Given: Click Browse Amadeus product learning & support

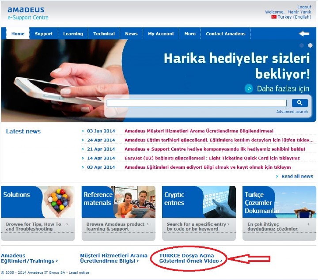Looking at the screenshot, I should (115, 227).
